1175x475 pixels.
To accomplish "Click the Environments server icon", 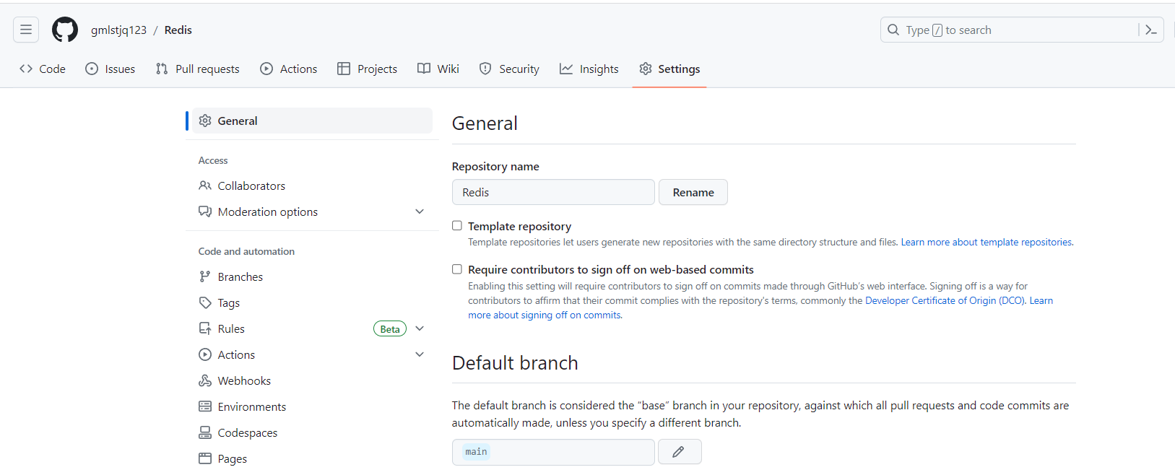I will 205,406.
